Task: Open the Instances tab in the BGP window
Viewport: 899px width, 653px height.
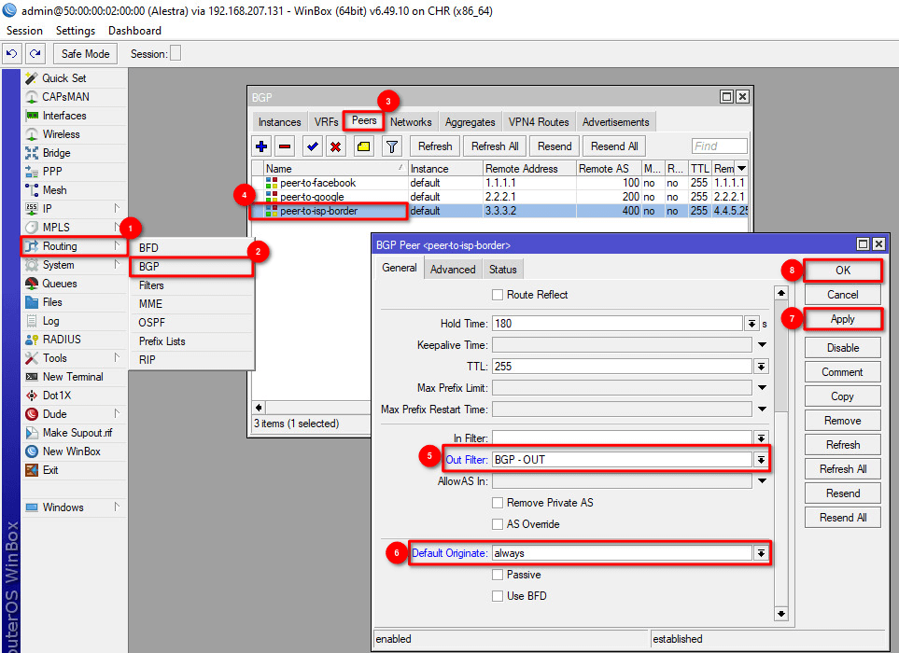Action: pos(280,122)
